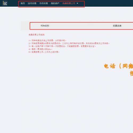Screen dimensions: 133x133
Task: Click rule 3 about 实名认证 voting
Action: 62,46
